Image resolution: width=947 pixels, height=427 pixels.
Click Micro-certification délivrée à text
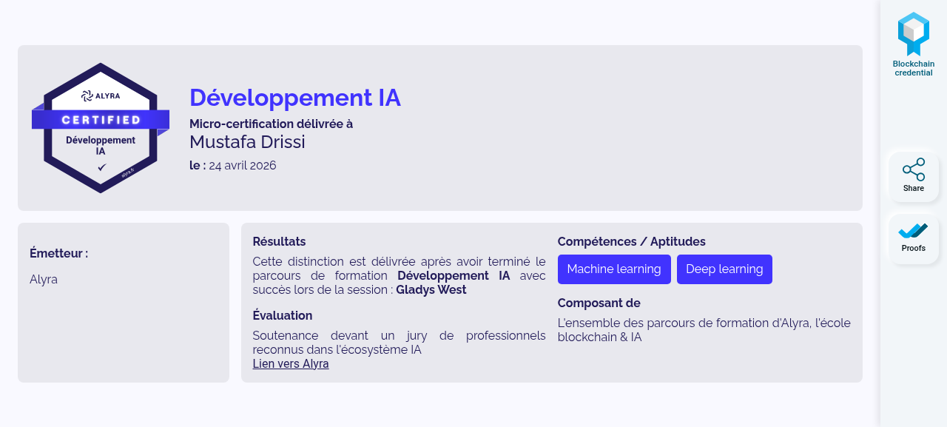pos(271,124)
